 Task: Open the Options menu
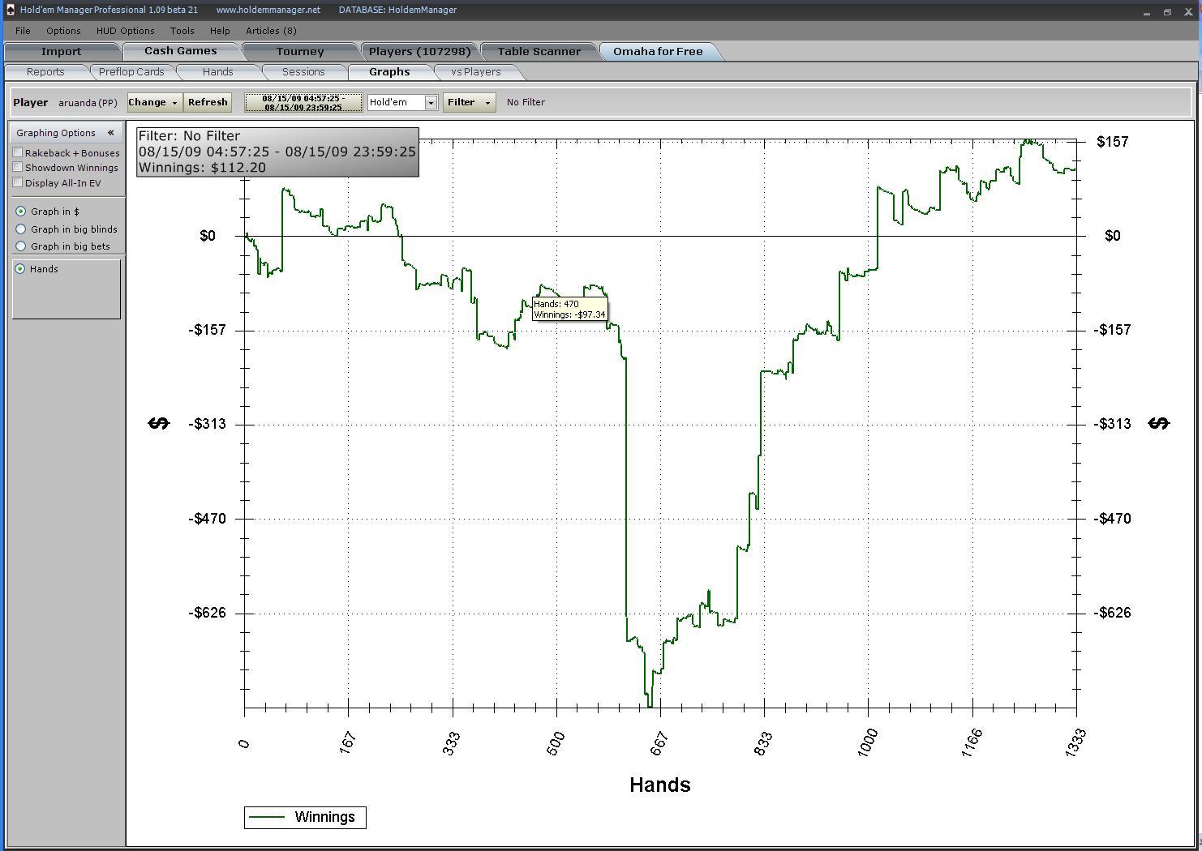click(63, 31)
